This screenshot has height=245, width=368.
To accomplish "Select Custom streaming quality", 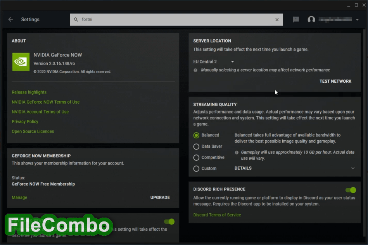I will [x=196, y=168].
